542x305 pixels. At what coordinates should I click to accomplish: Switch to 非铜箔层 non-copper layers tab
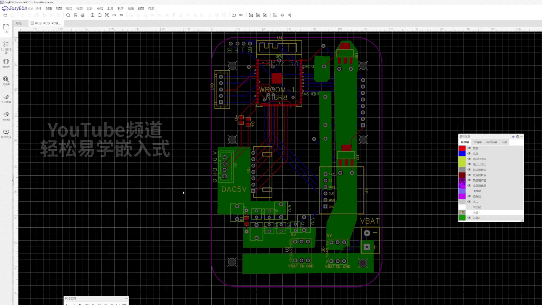point(492,142)
